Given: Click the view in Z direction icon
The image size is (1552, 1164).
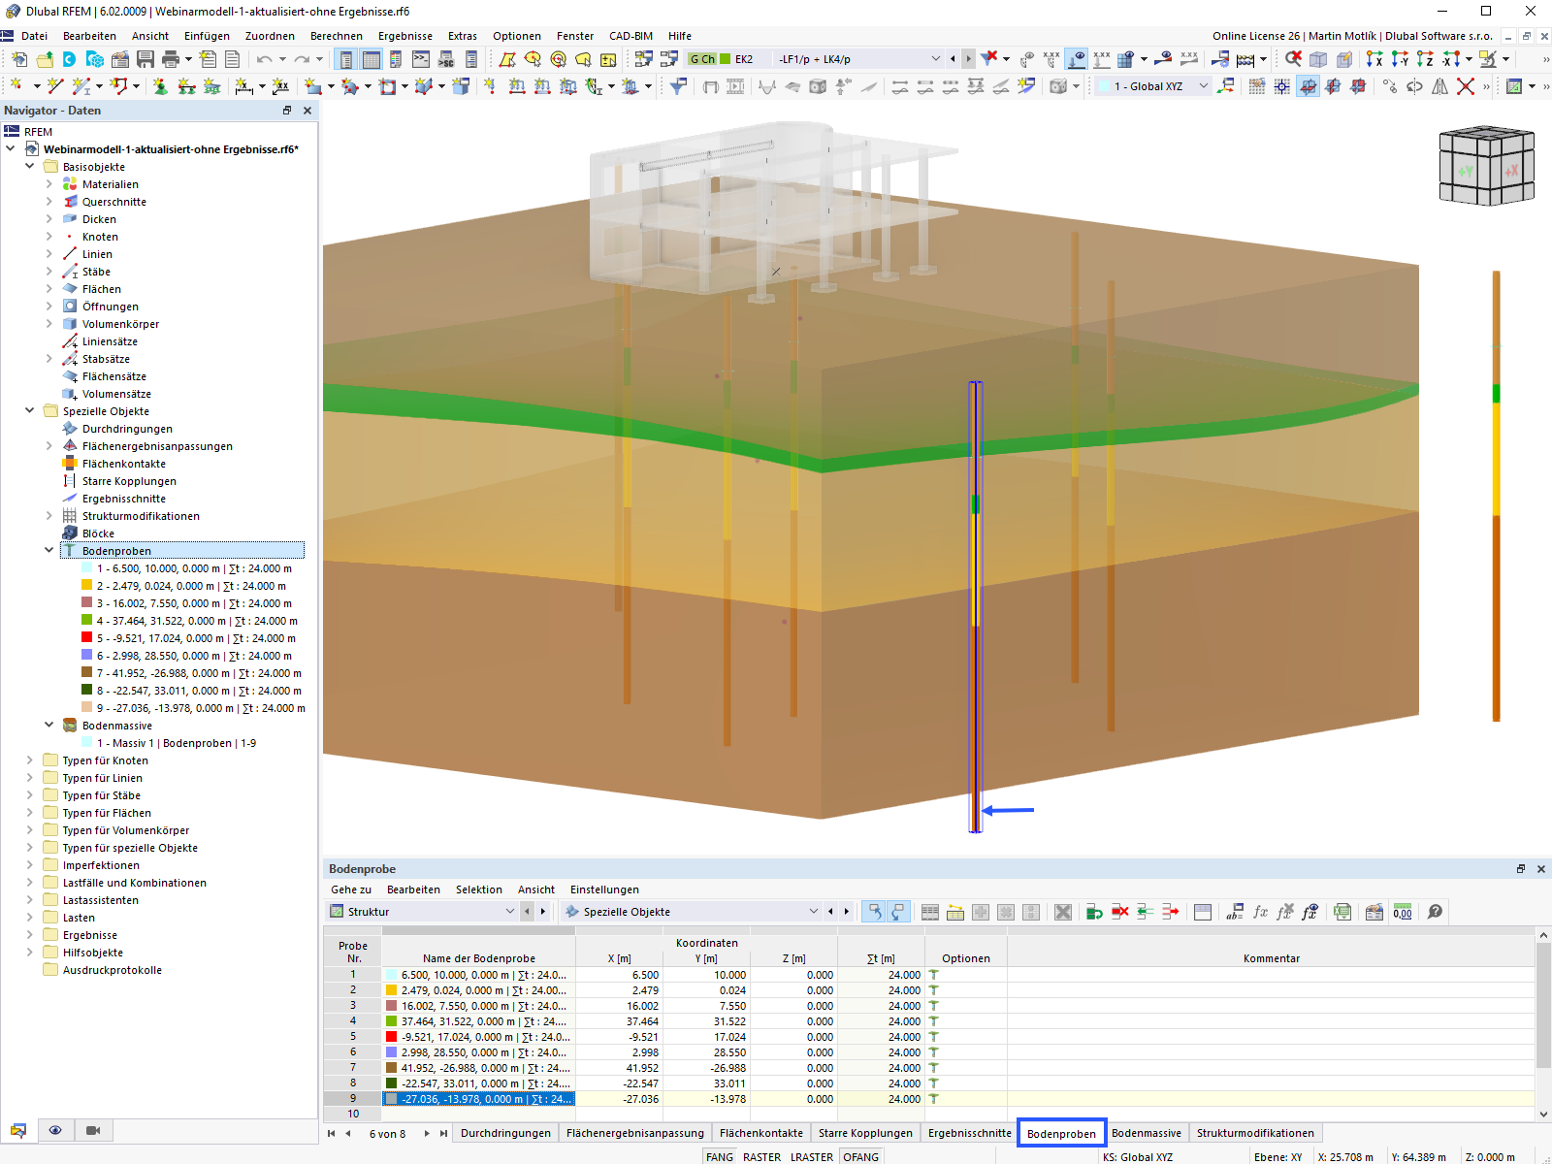Looking at the screenshot, I should tap(1424, 59).
